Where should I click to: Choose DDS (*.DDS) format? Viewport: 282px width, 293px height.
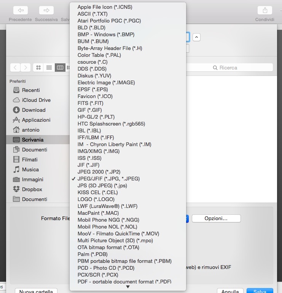click(x=128, y=69)
